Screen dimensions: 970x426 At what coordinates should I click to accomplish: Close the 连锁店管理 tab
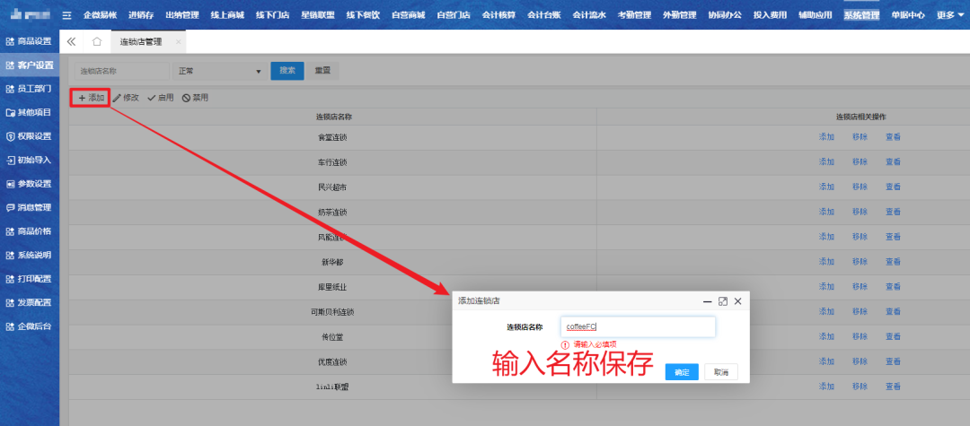(178, 42)
